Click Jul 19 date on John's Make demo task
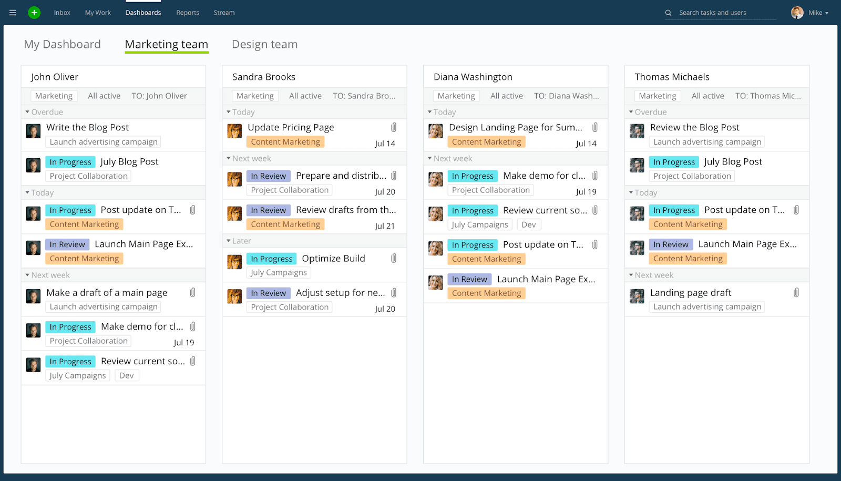841x481 pixels. [x=184, y=342]
